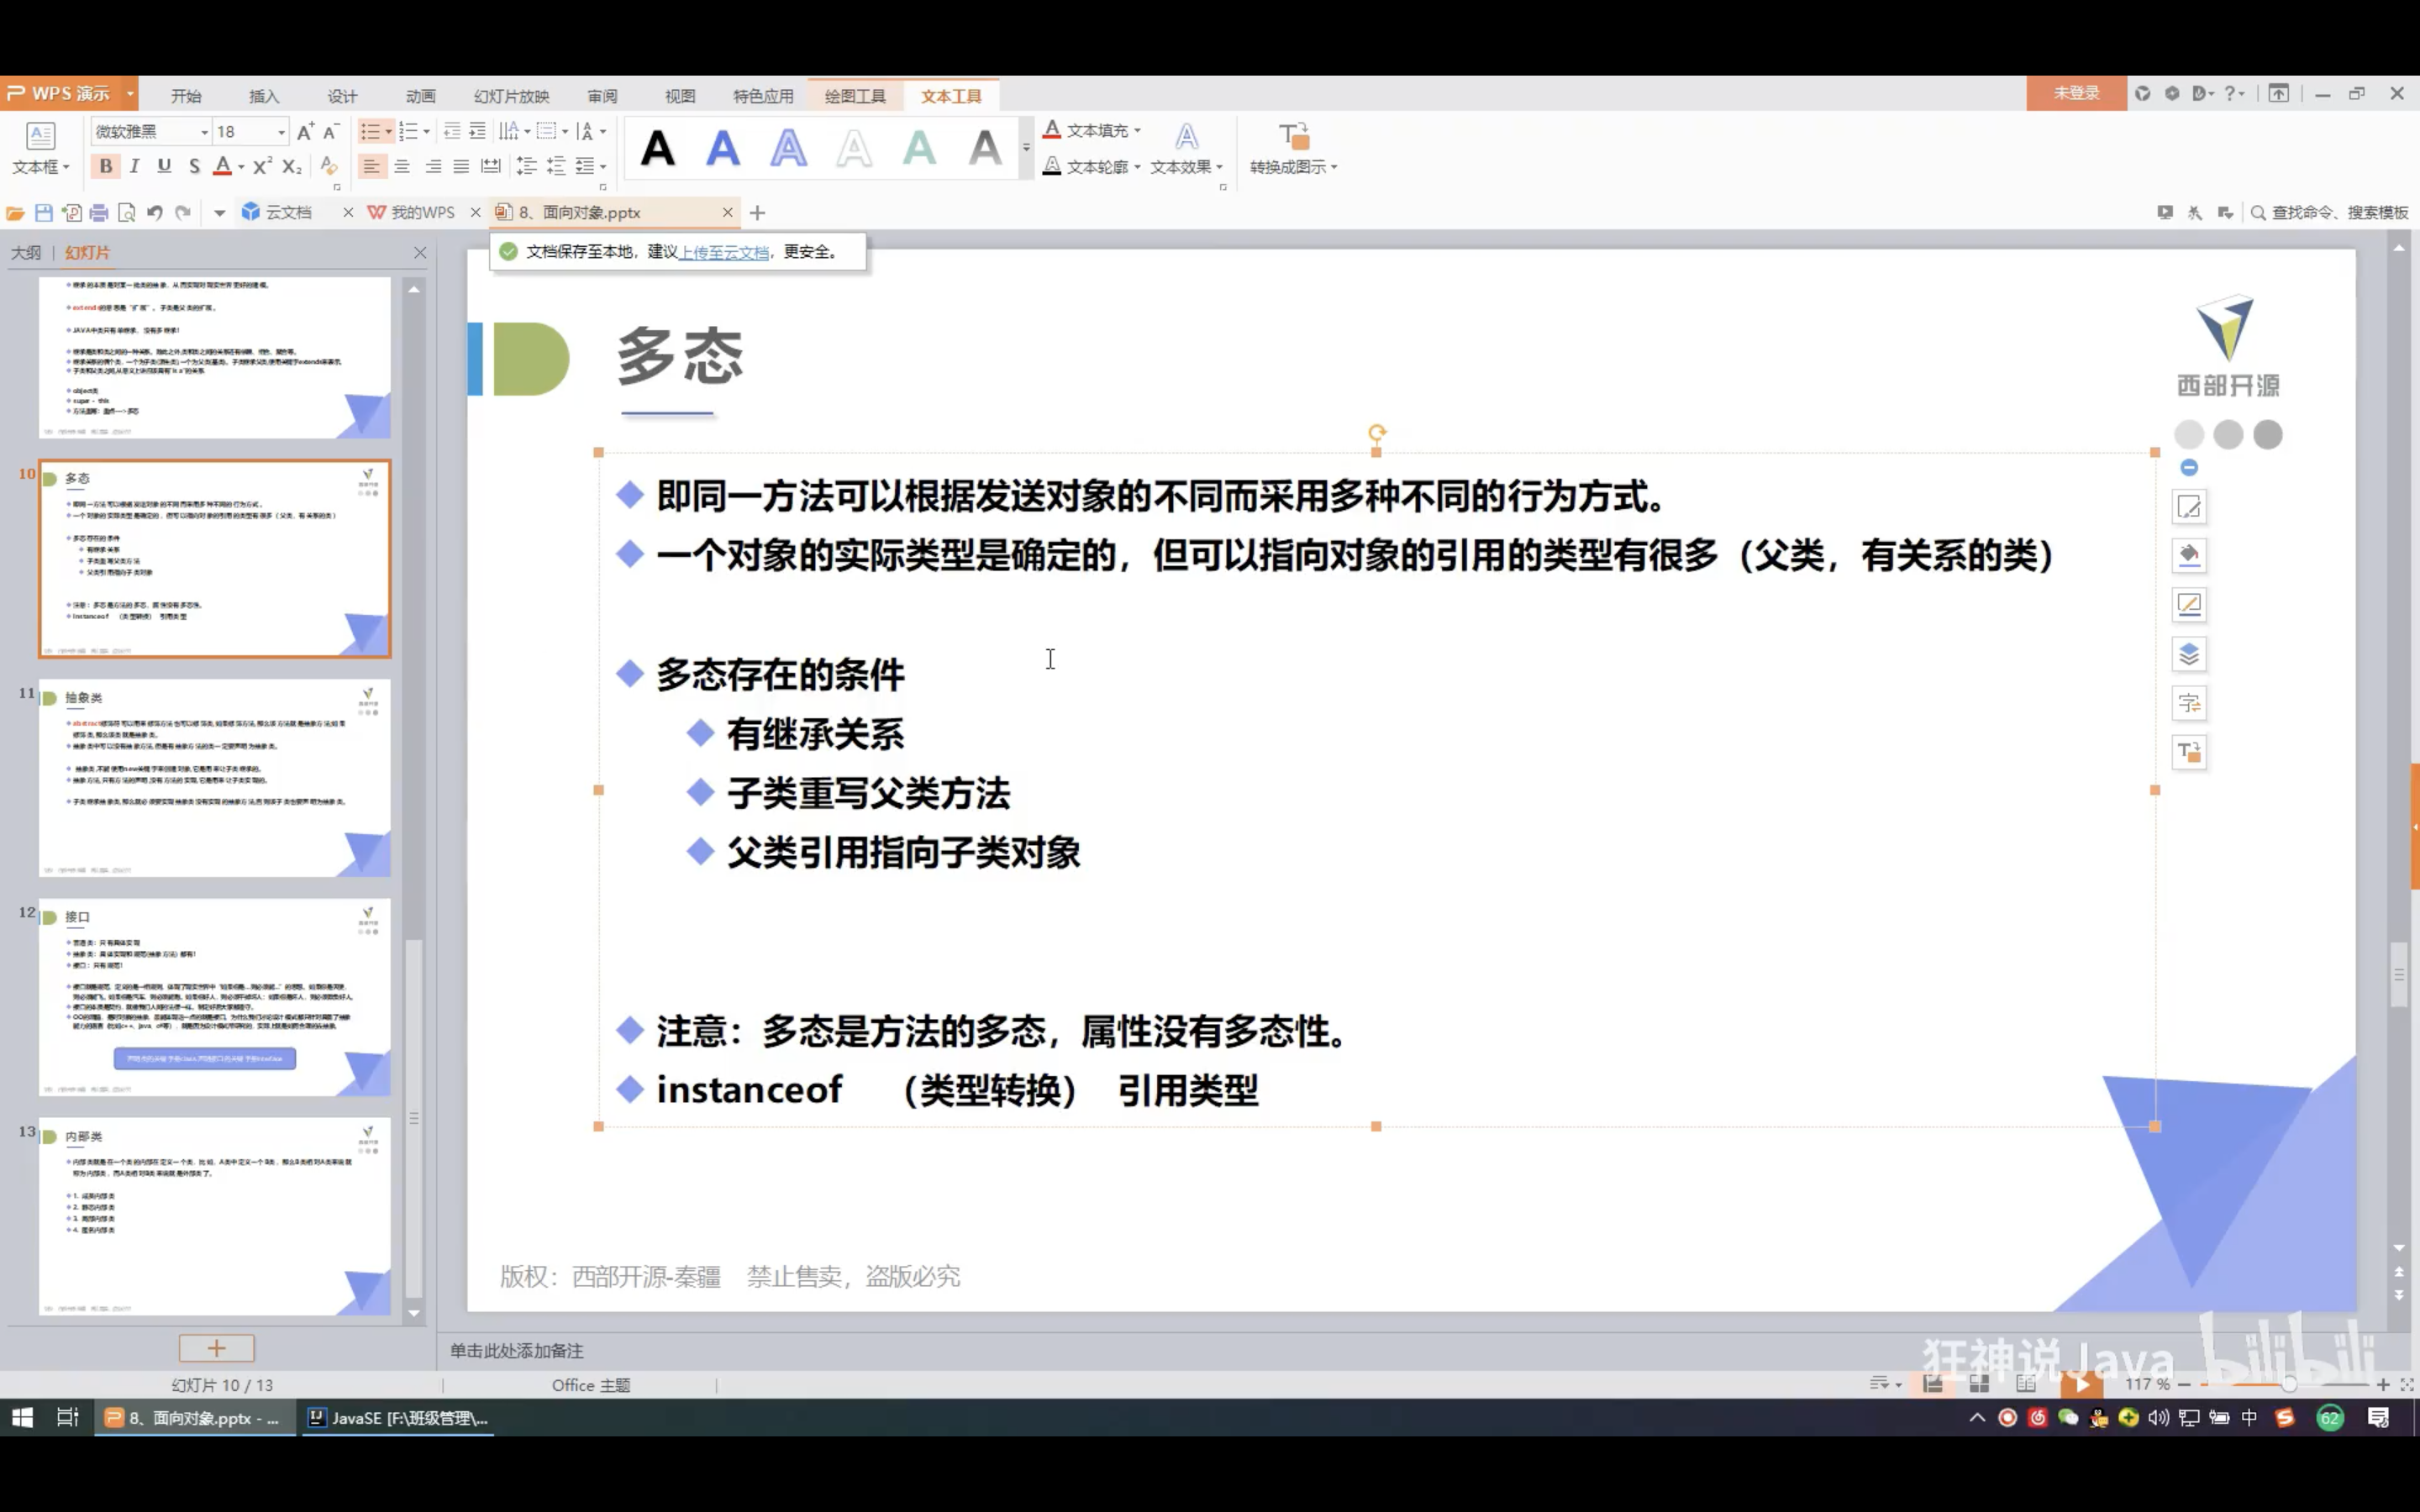This screenshot has width=2420, height=1512.
Task: Click the clear formatting eraser icon
Action: (328, 166)
